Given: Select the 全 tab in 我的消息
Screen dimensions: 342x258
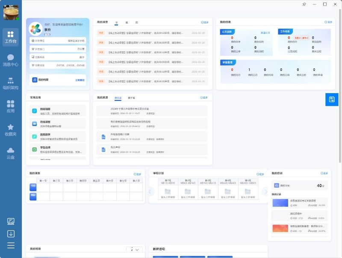Looking at the screenshot, I should 116,22.
